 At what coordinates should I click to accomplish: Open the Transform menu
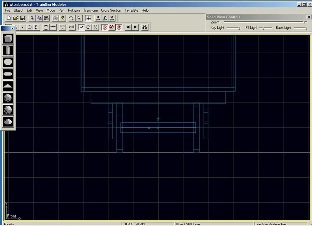[x=90, y=11]
